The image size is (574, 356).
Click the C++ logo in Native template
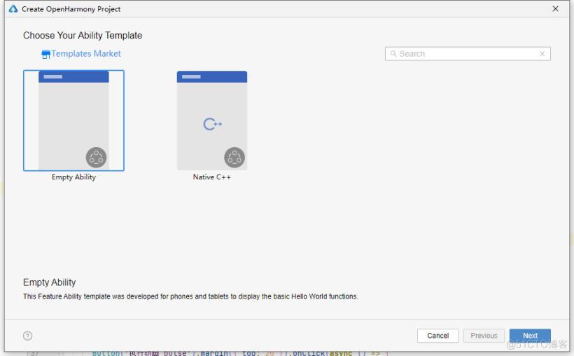tap(213, 124)
